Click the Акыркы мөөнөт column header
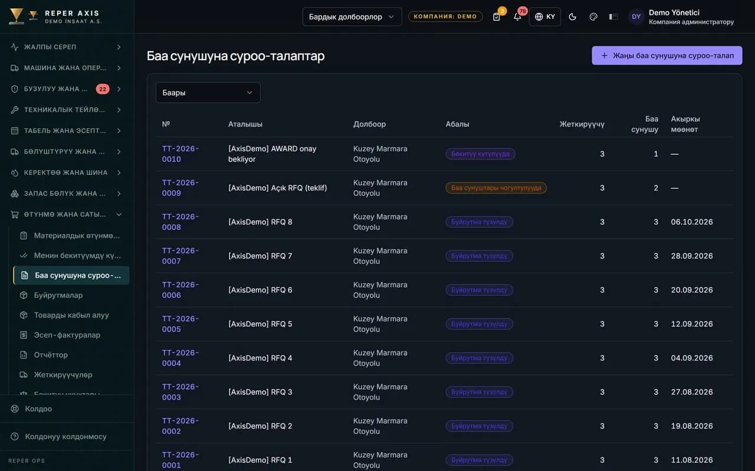This screenshot has height=471, width=755. pyautogui.click(x=685, y=124)
